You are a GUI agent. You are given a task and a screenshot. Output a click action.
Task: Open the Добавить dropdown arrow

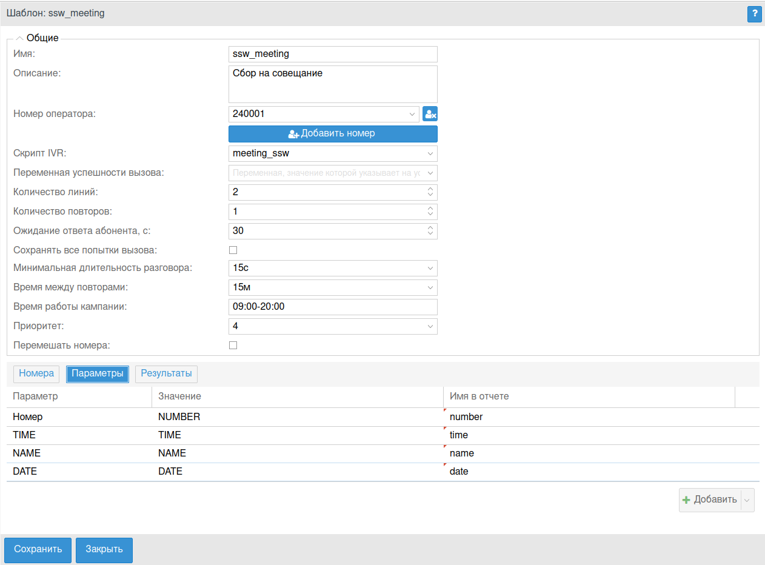point(747,500)
